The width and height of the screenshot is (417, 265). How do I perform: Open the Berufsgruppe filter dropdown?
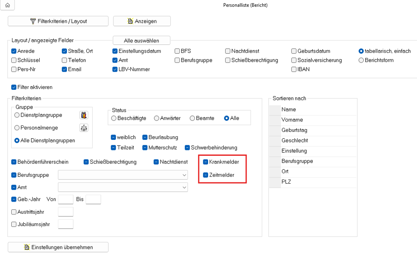(123, 175)
